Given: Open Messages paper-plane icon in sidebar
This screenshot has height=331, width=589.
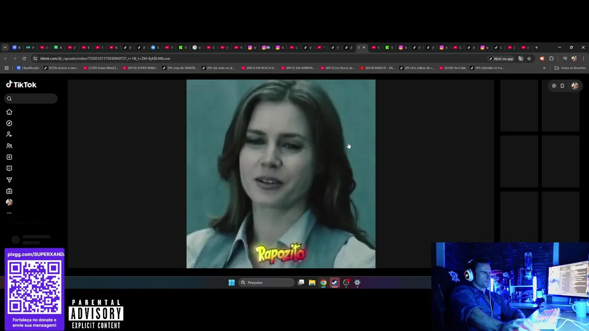Looking at the screenshot, I should coord(9,180).
